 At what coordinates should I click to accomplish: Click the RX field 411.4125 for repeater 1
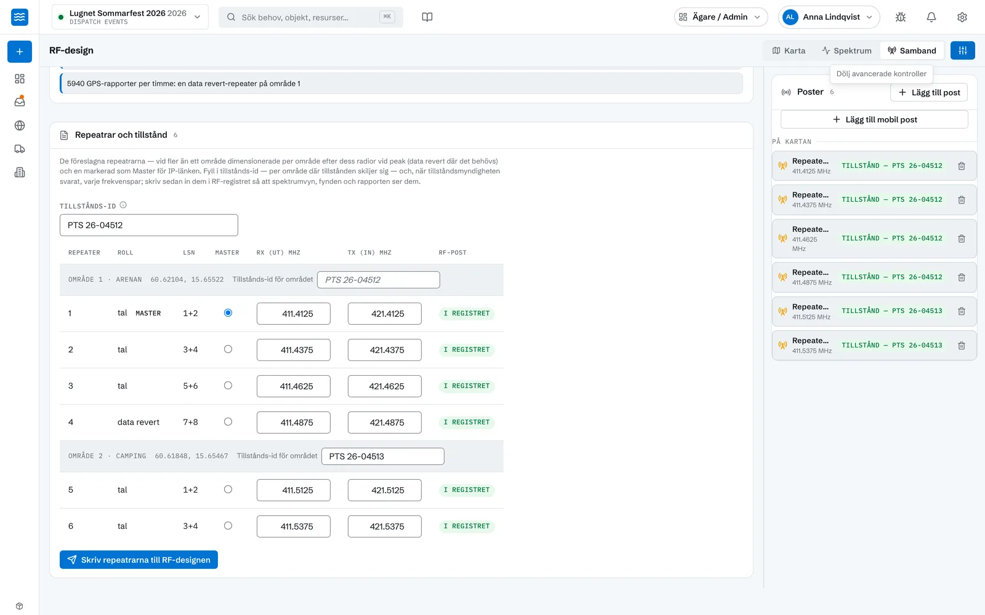click(x=294, y=314)
